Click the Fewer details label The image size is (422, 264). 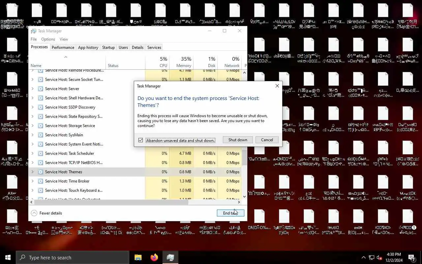pyautogui.click(x=51, y=213)
